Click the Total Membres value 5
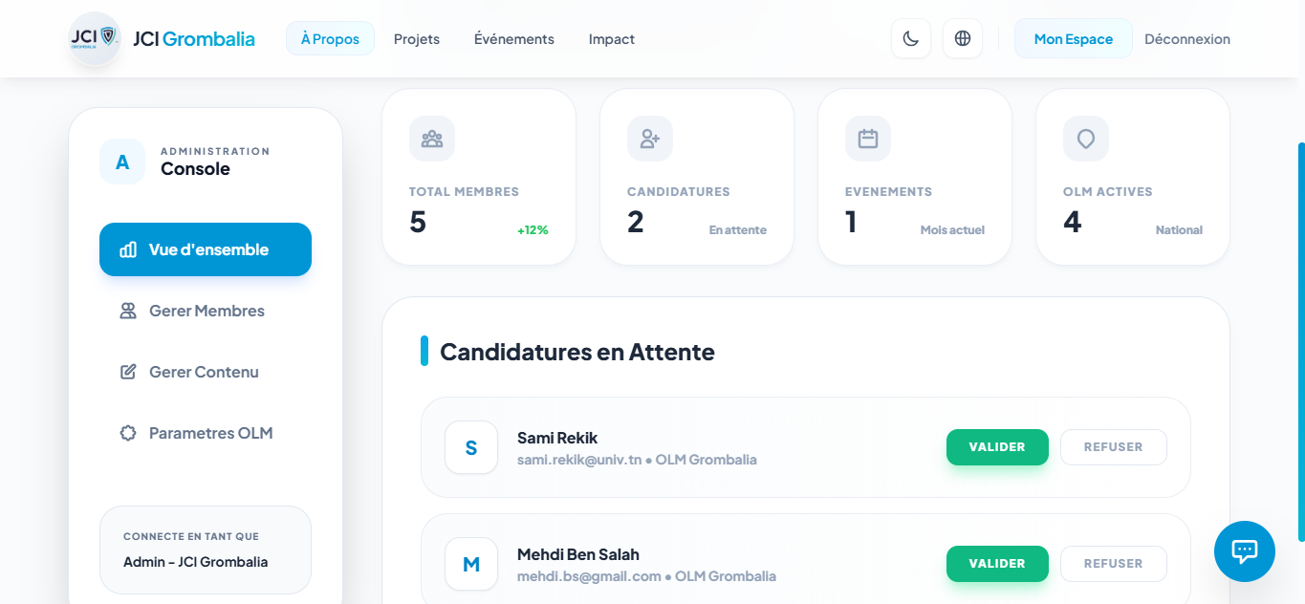 (418, 222)
